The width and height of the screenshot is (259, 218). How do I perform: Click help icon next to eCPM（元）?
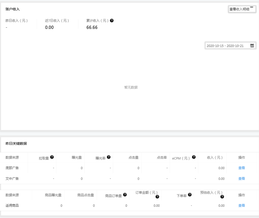click(194, 157)
